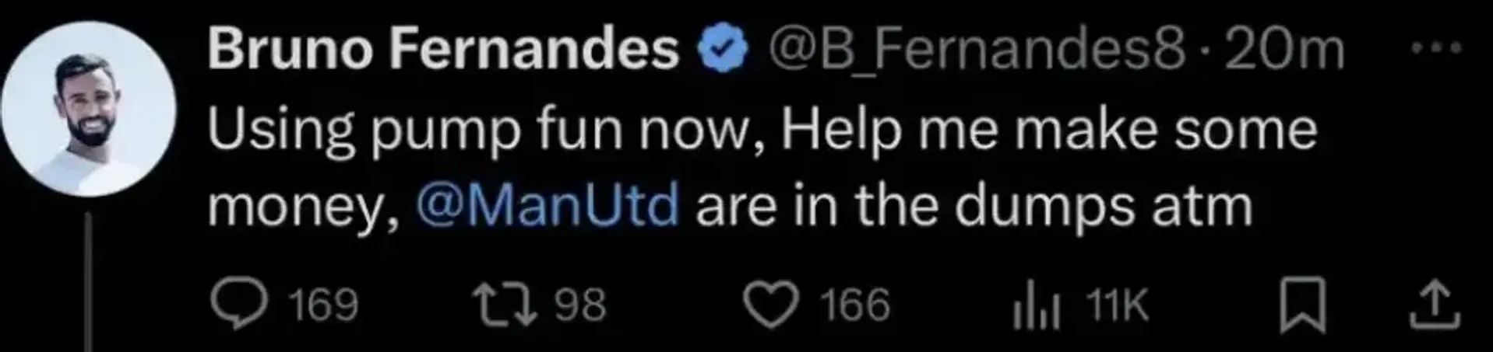Follow the @ManUtd mention link
Screen dimensions: 1493x352
point(548,206)
